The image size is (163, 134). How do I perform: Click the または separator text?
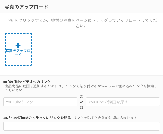coord(82,102)
